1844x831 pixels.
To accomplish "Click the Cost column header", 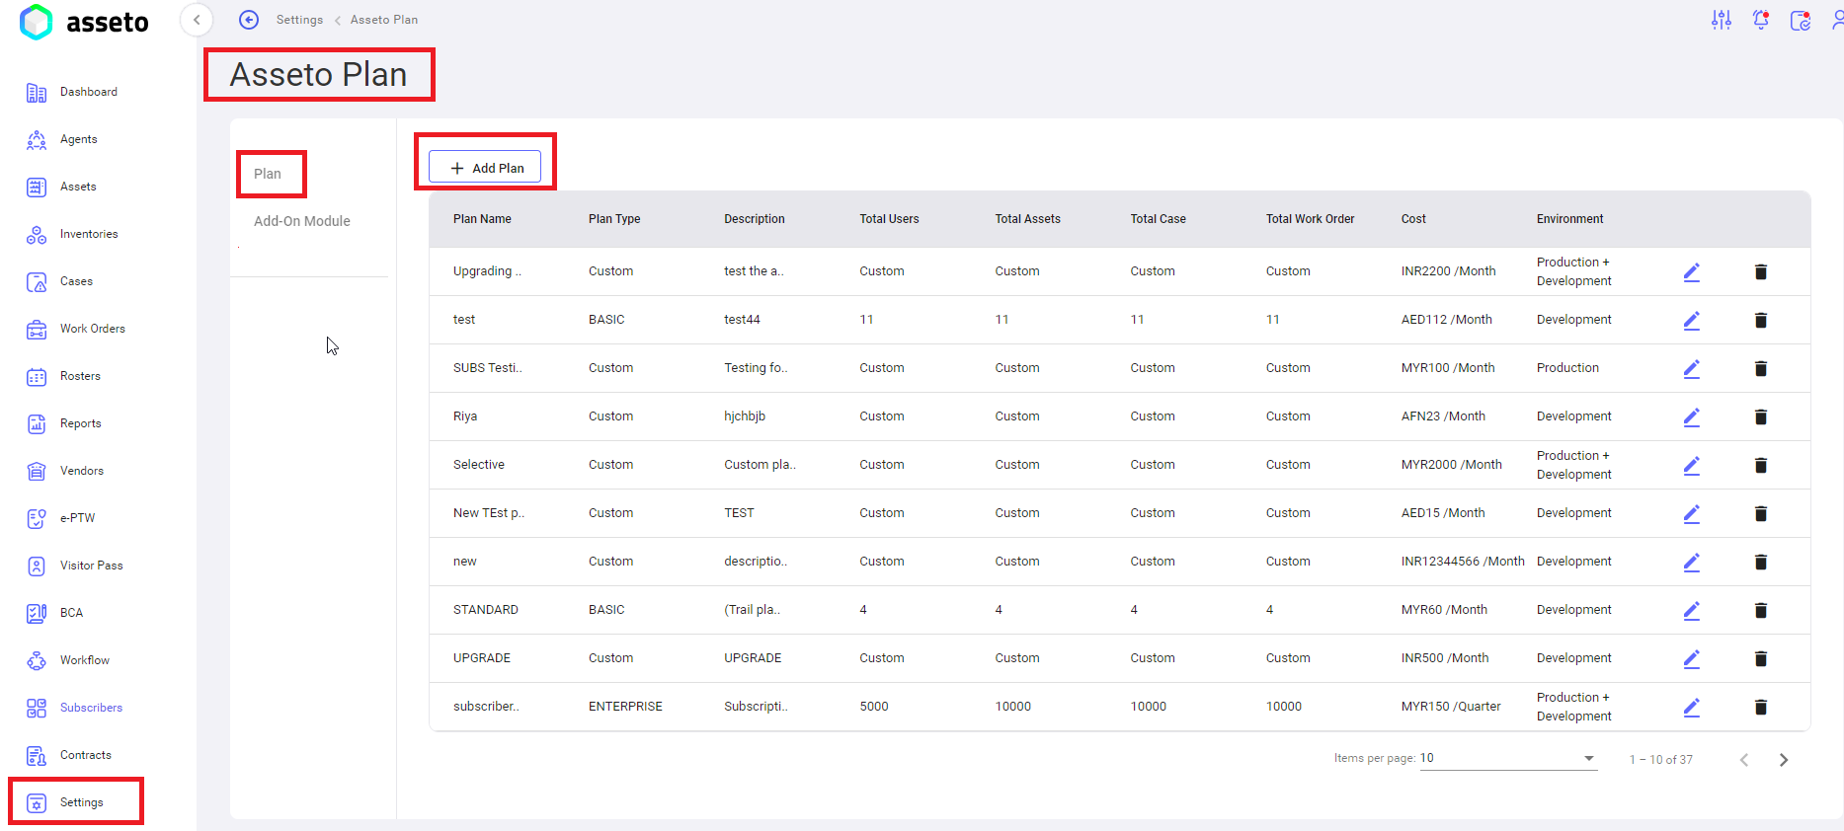I will coord(1412,219).
